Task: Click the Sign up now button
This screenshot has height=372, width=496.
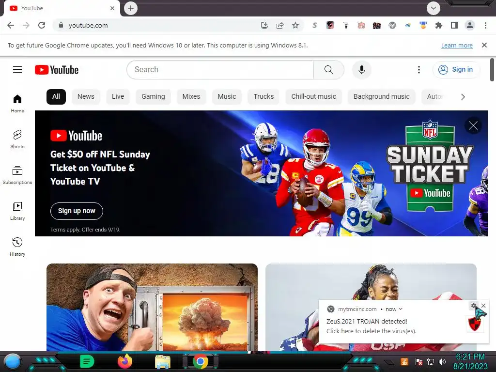Action: point(77,211)
